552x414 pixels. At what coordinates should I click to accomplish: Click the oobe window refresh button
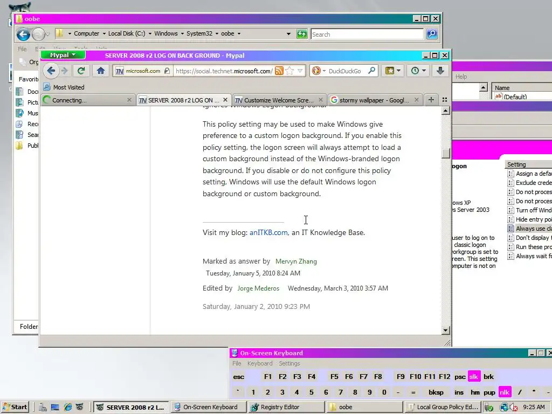pyautogui.click(x=302, y=34)
